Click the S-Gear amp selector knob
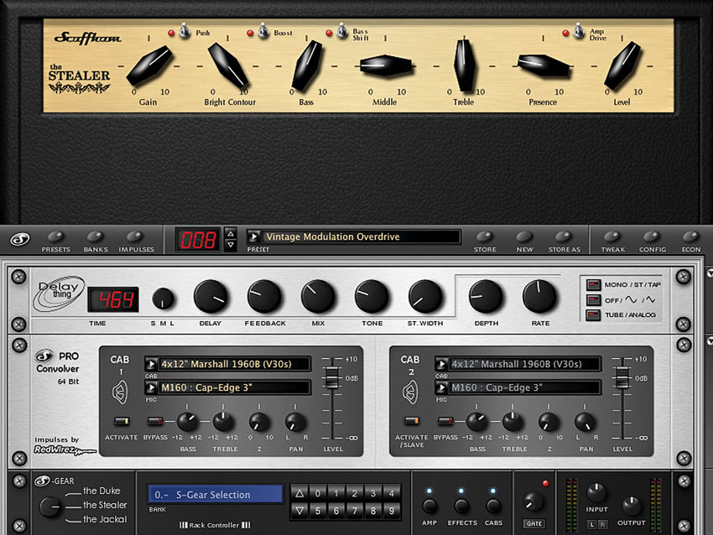 coord(50,506)
